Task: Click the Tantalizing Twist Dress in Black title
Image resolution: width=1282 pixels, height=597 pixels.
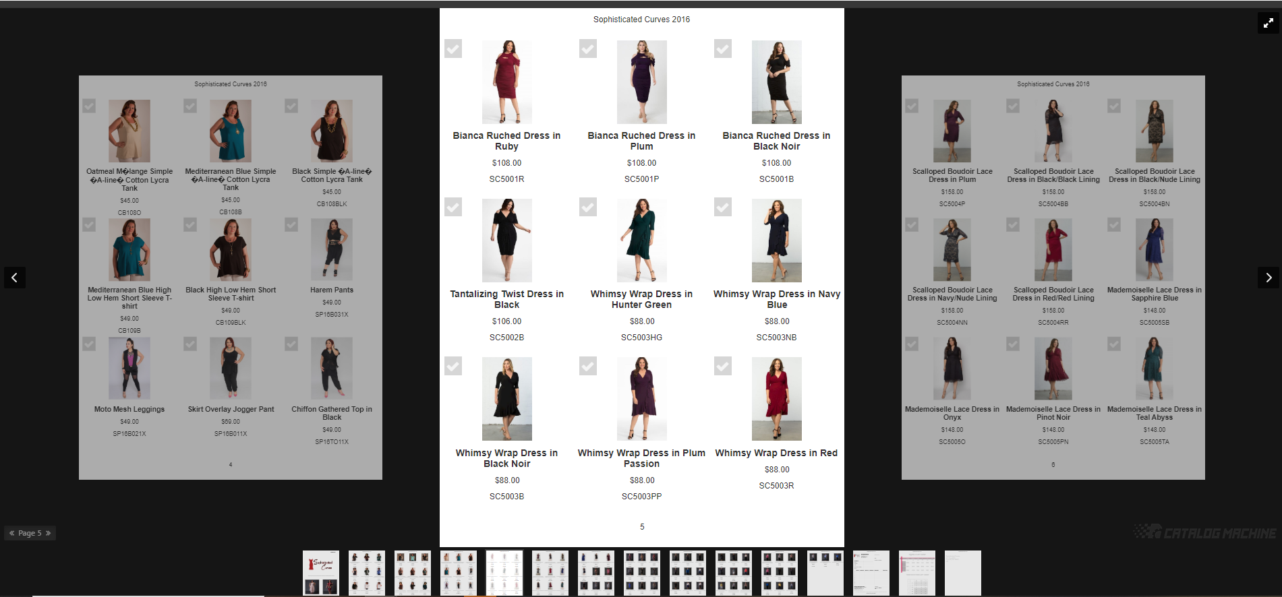Action: point(507,299)
